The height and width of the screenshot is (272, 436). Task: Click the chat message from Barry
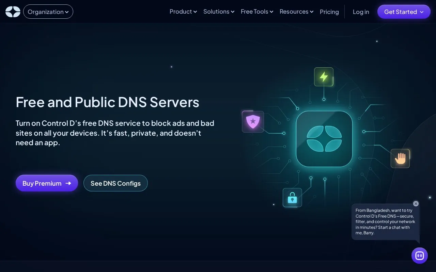pos(385,222)
